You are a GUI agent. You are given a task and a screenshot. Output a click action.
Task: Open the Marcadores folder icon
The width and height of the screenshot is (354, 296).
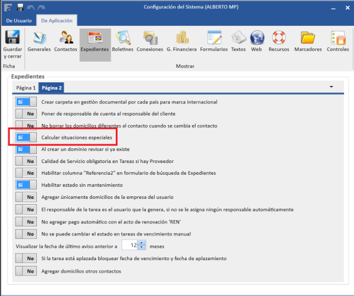pos(308,38)
